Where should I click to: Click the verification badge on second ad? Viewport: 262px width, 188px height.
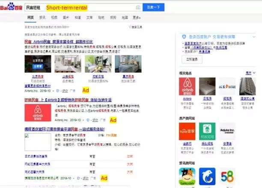click(x=88, y=120)
